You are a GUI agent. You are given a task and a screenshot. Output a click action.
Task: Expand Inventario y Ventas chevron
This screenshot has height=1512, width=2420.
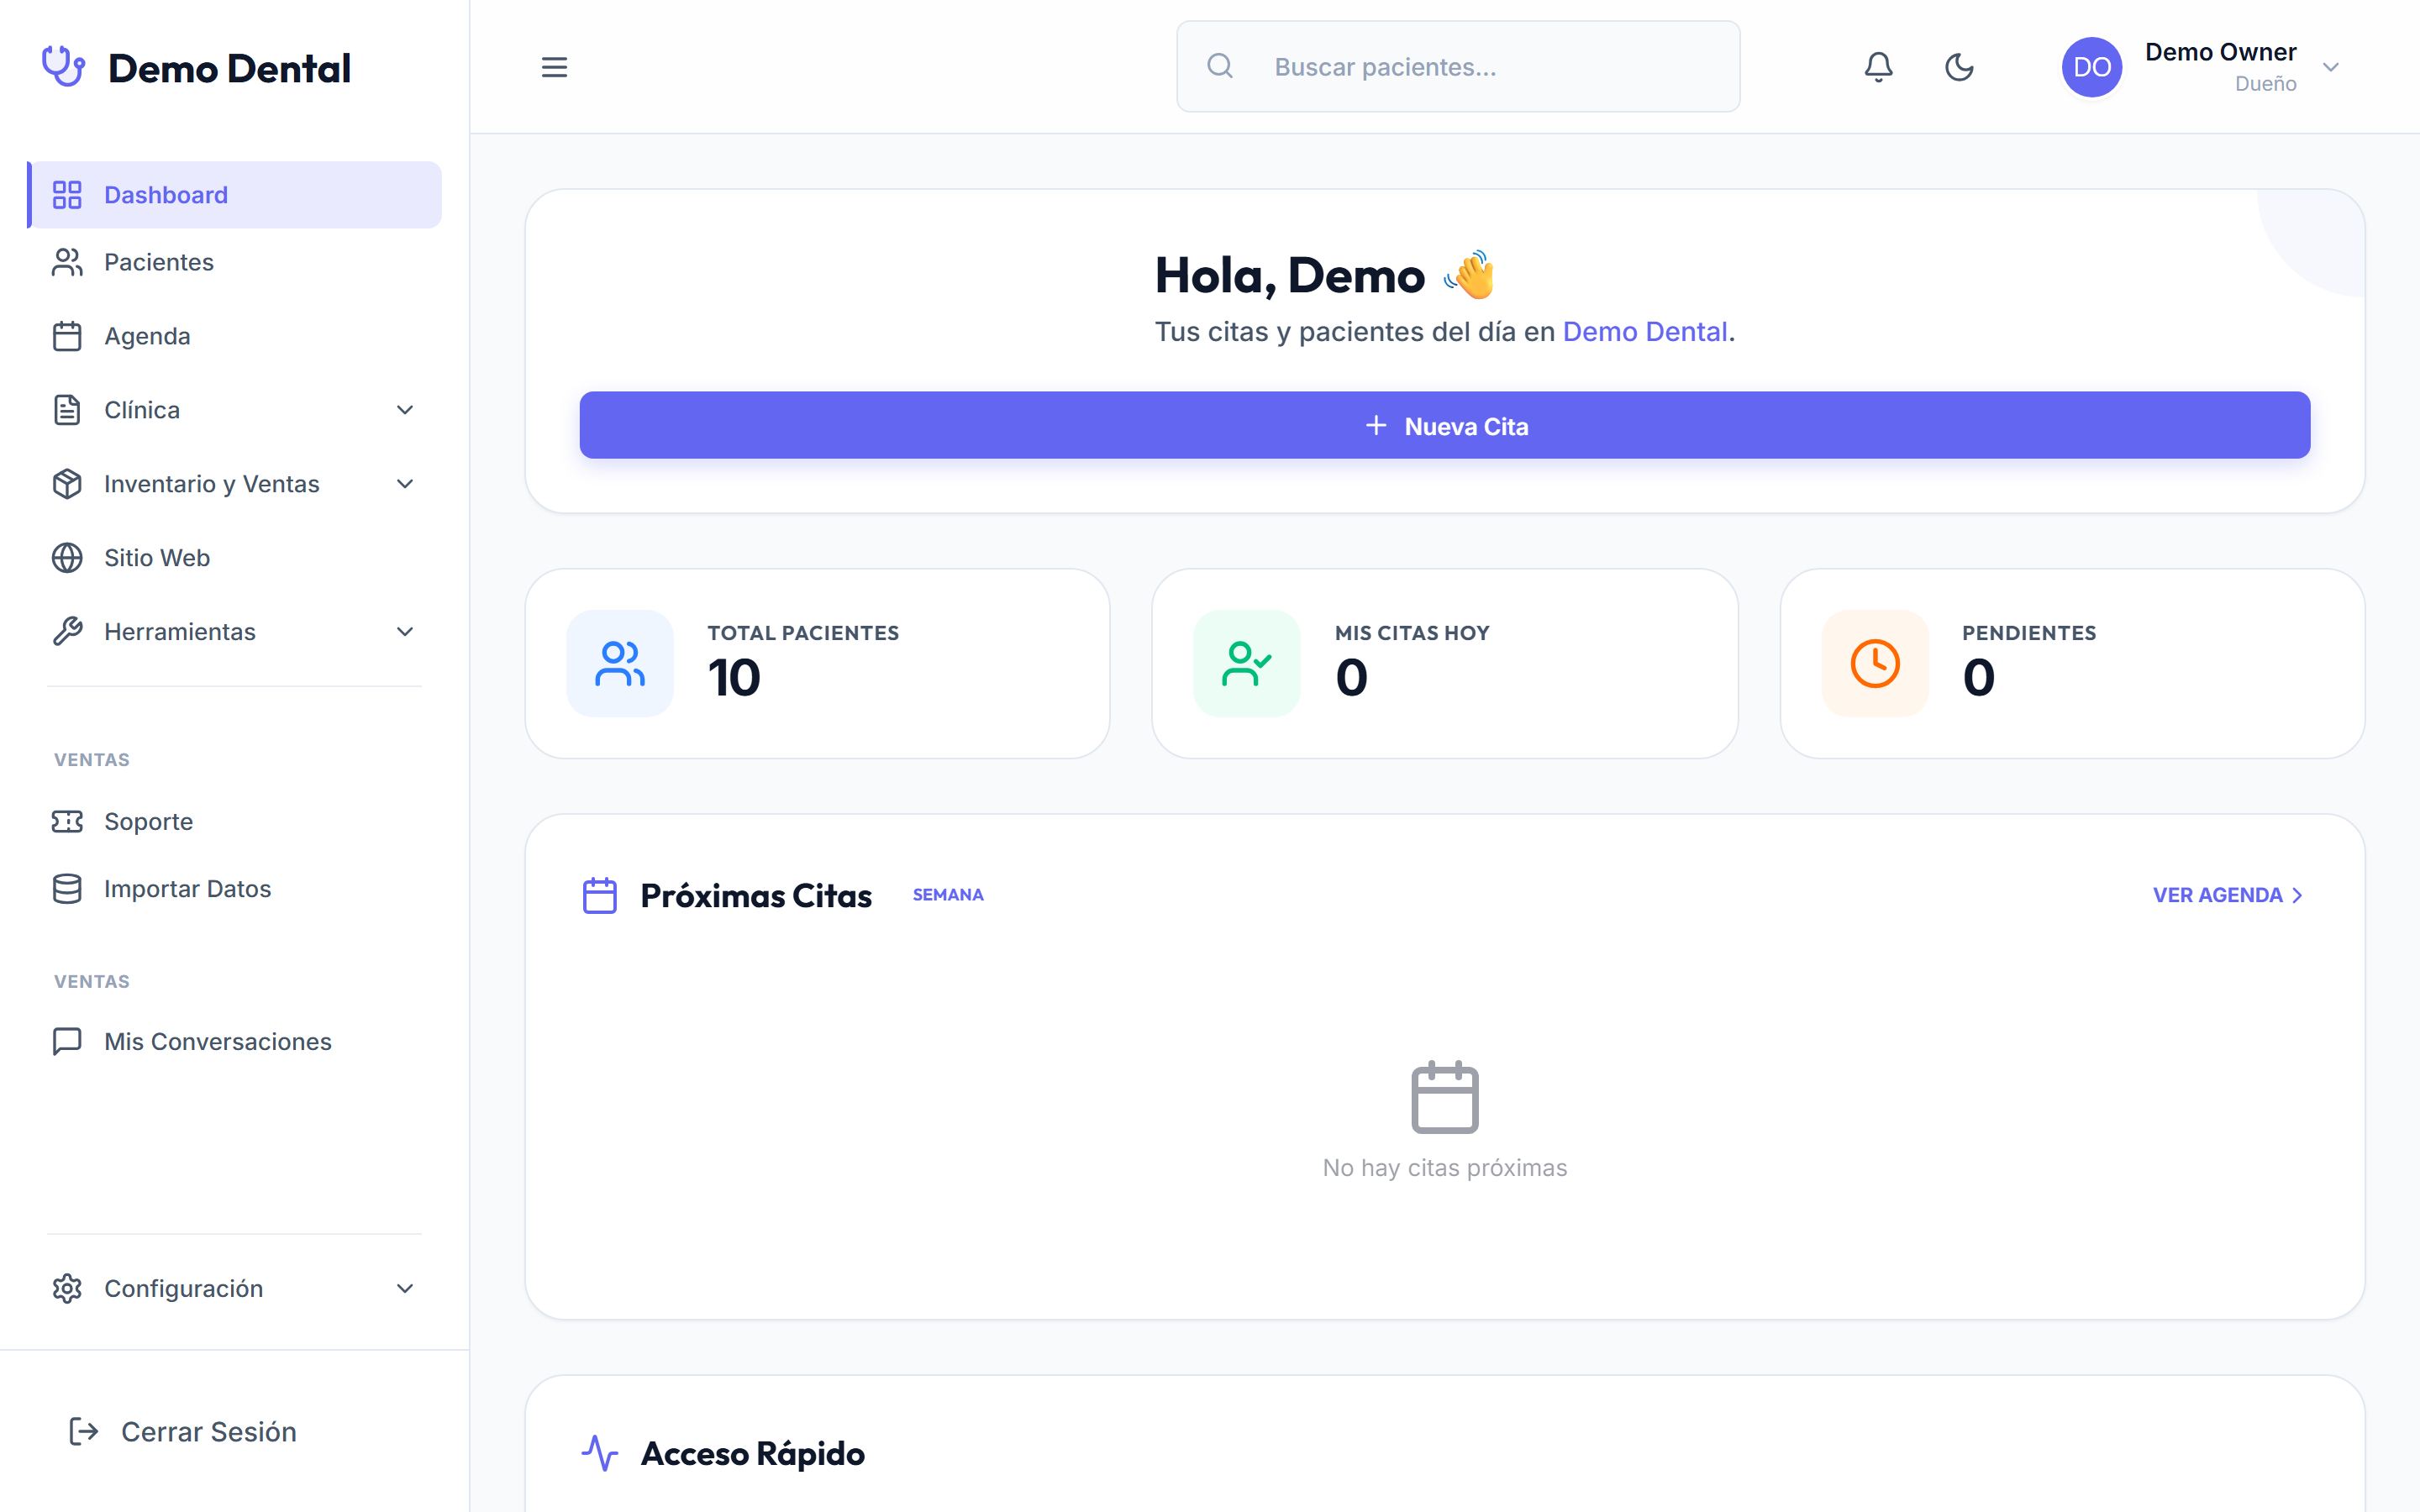coord(405,484)
